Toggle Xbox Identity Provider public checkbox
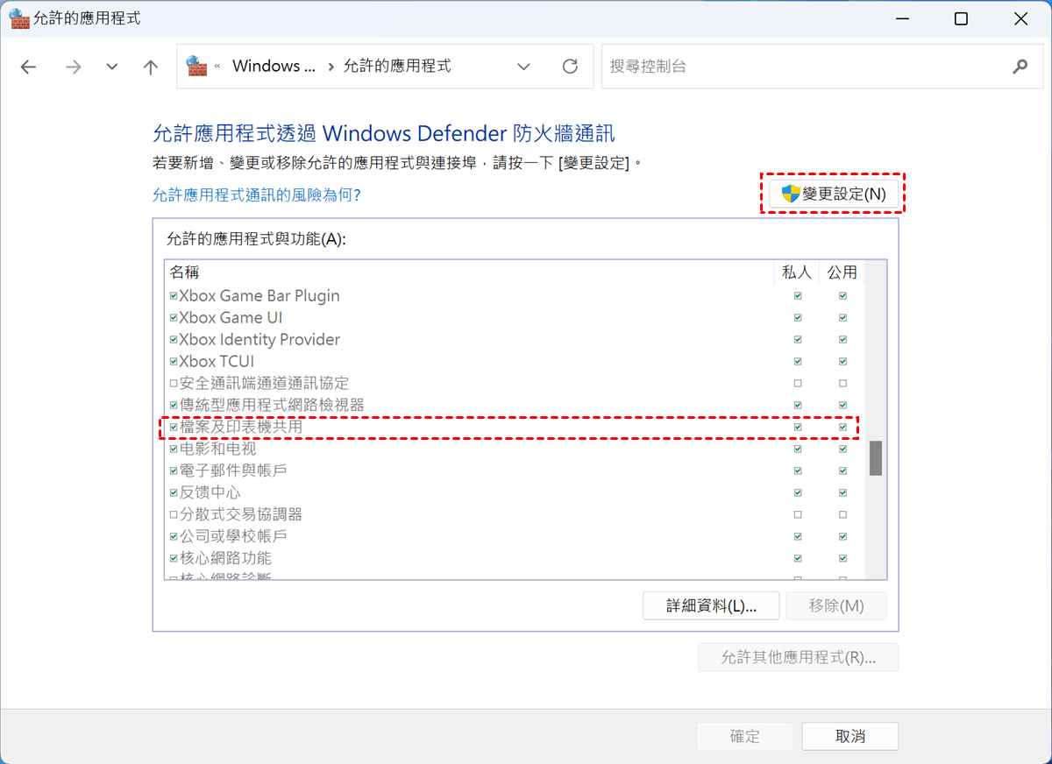 click(x=842, y=340)
